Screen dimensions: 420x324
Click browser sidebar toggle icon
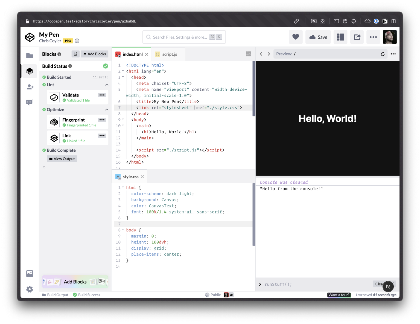point(393,21)
